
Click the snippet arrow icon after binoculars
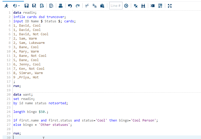coord(152,6)
